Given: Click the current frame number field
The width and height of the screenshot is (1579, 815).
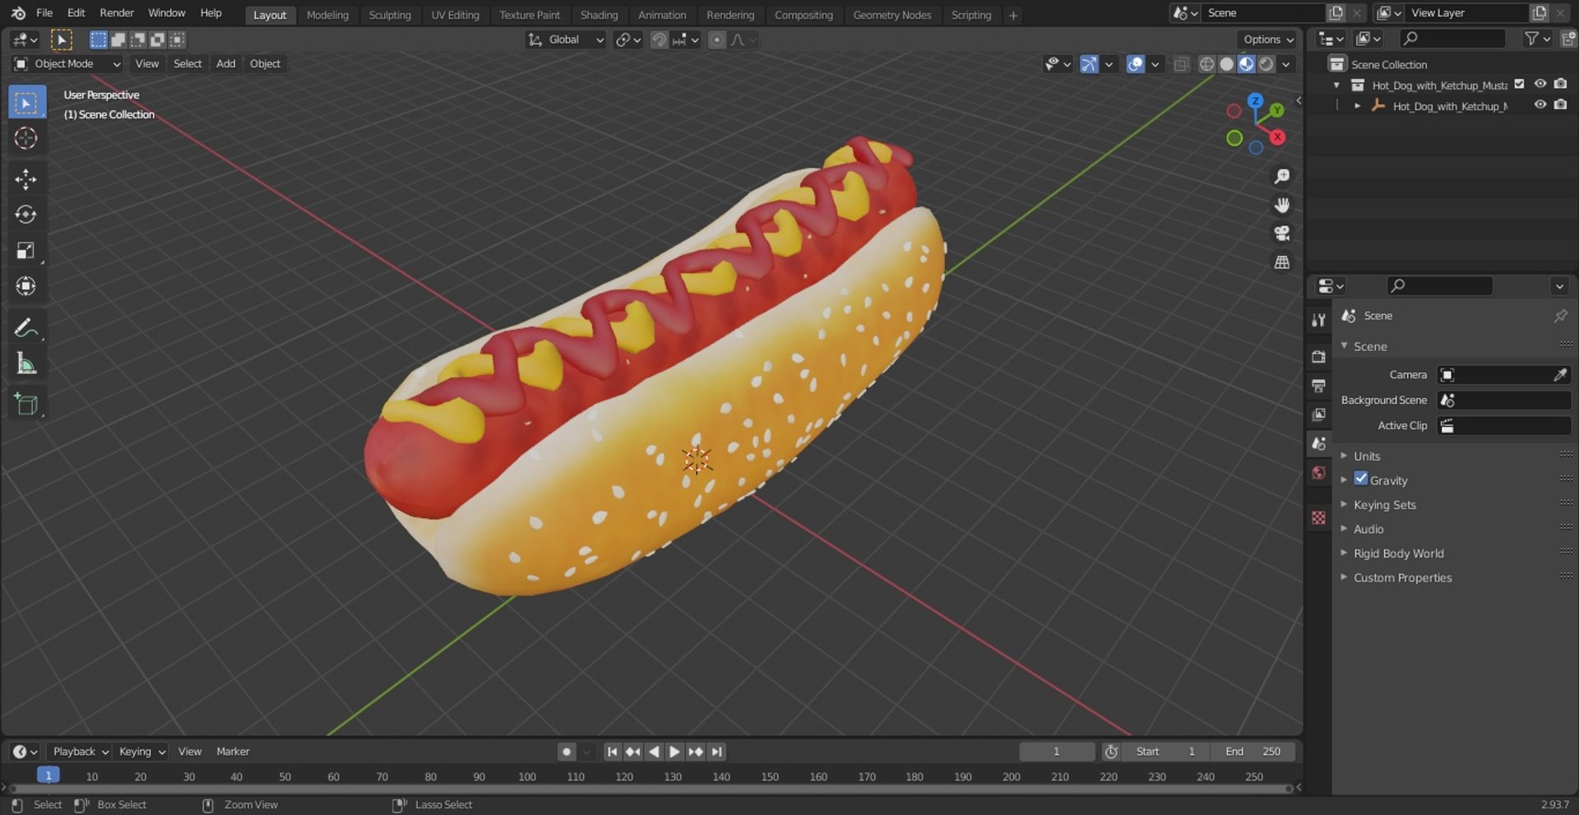Looking at the screenshot, I should click(1057, 752).
